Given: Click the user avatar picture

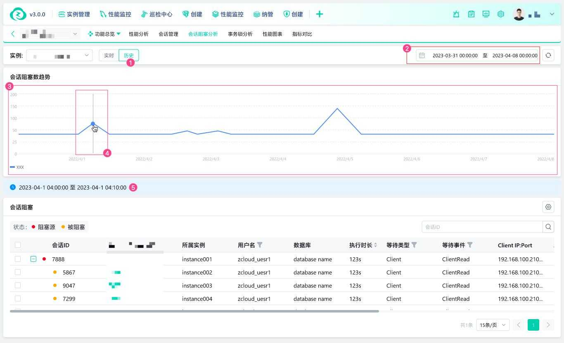Looking at the screenshot, I should coord(519,14).
